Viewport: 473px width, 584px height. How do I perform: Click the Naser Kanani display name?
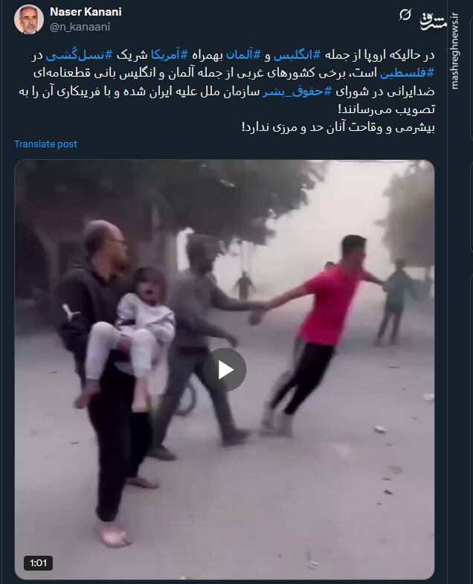point(86,12)
